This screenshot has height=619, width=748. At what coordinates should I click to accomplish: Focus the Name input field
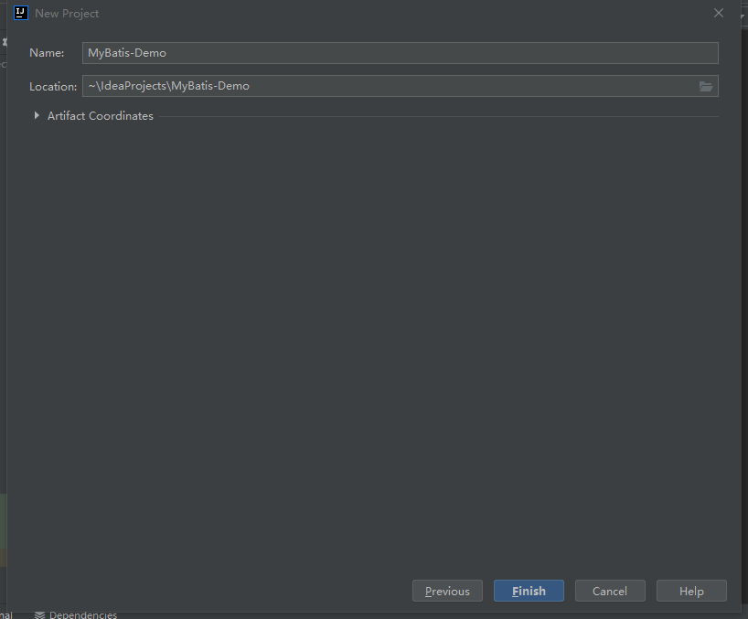pos(401,53)
